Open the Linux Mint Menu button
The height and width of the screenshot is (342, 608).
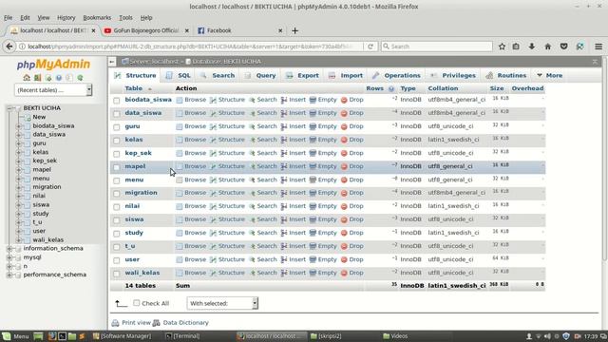pos(15,336)
